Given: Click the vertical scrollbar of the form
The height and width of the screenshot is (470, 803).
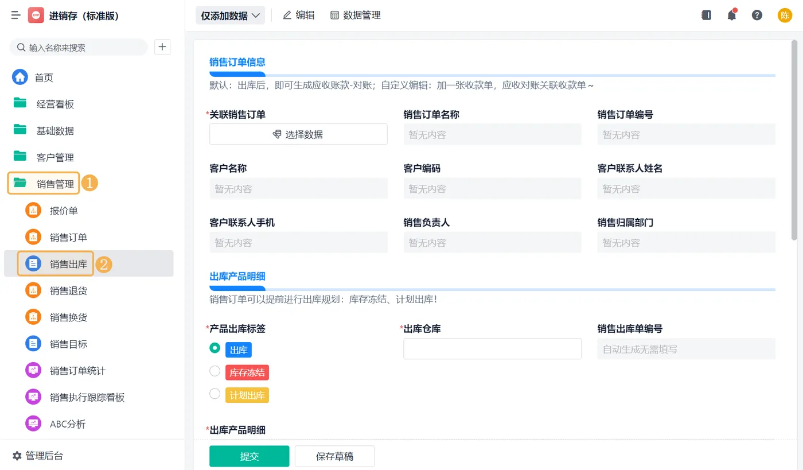Looking at the screenshot, I should (x=794, y=139).
